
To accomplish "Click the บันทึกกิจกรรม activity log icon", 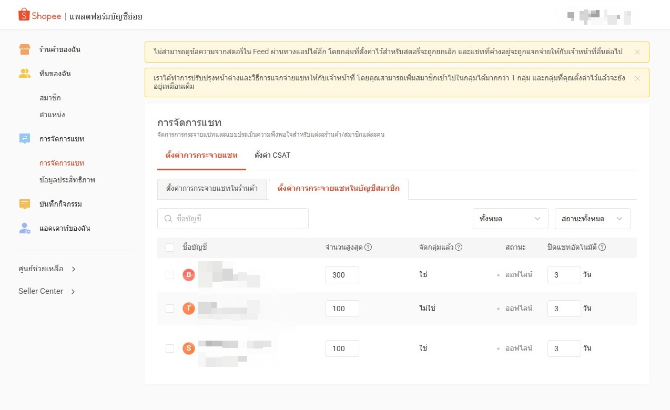I will click(25, 204).
